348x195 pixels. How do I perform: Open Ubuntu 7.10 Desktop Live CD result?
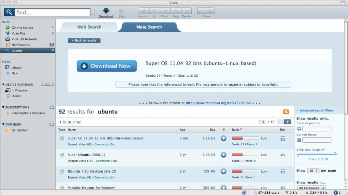(x=92, y=171)
